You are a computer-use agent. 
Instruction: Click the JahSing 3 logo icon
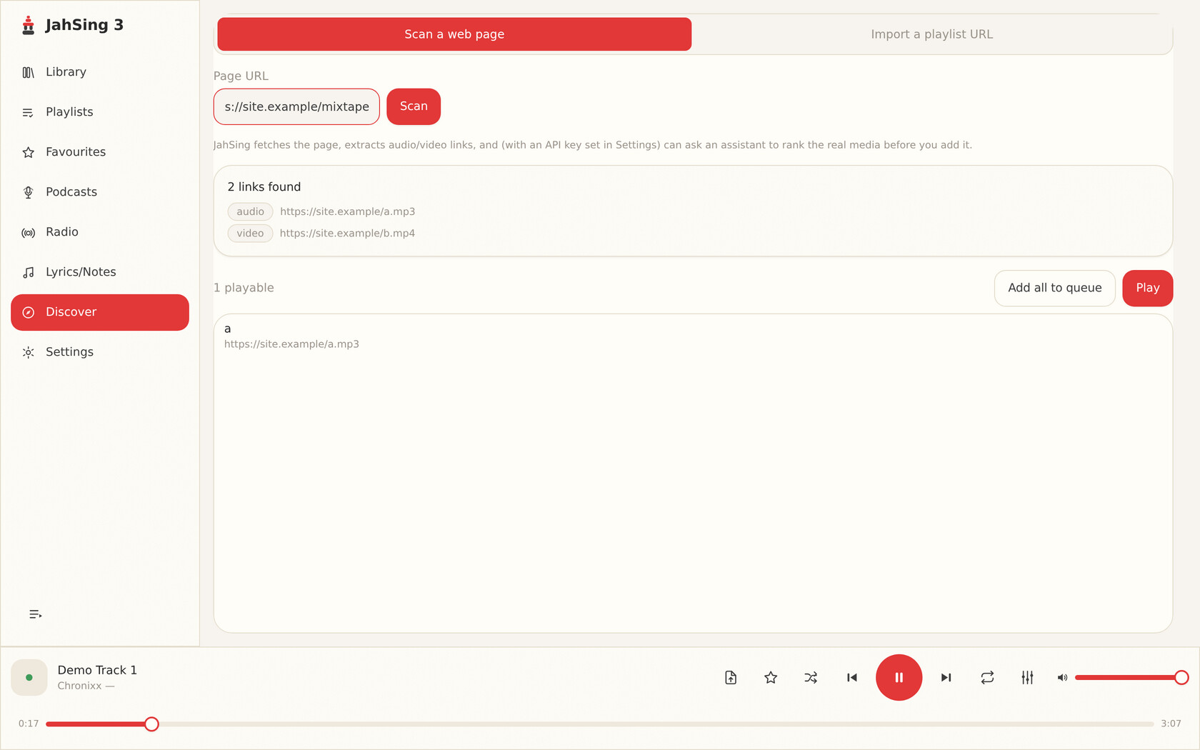click(28, 25)
